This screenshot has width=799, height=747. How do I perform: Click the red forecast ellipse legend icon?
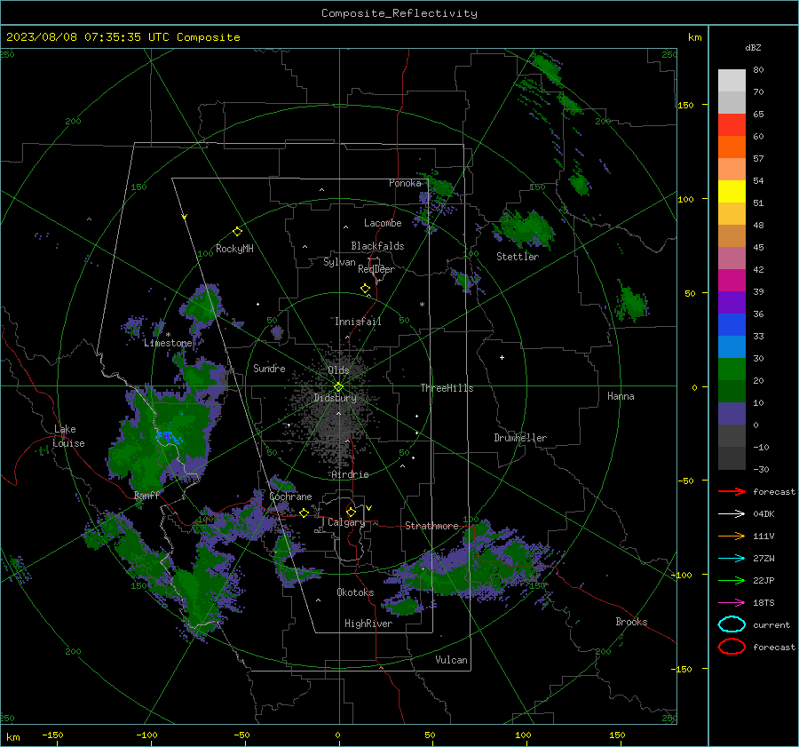[732, 647]
